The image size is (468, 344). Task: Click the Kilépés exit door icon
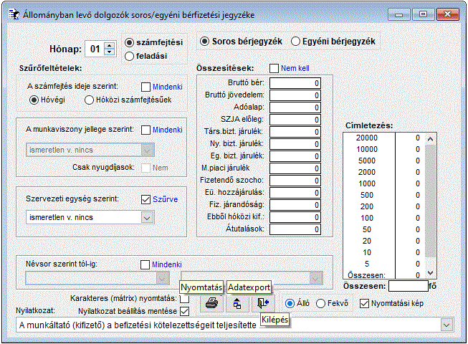pos(263,303)
